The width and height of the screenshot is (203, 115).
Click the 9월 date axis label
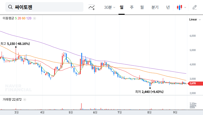[x=175, y=112]
